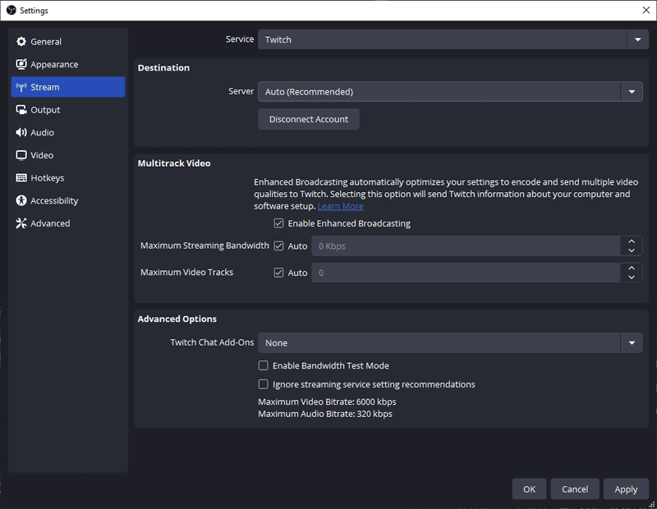Click the General gear icon in sidebar

[x=21, y=42]
